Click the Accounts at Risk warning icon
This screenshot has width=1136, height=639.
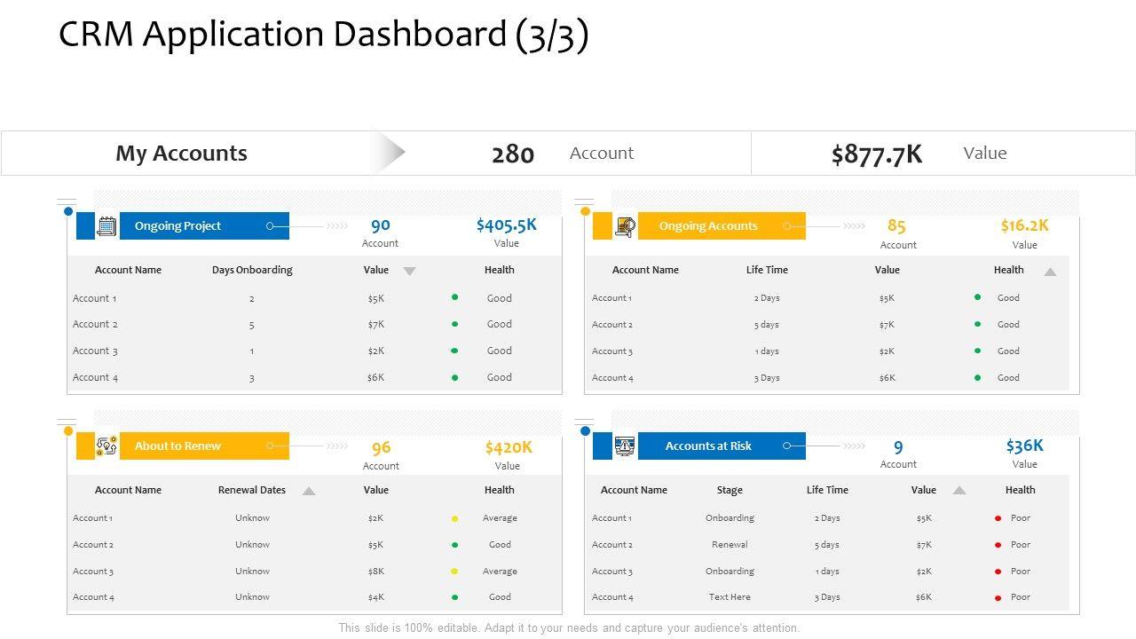[625, 446]
